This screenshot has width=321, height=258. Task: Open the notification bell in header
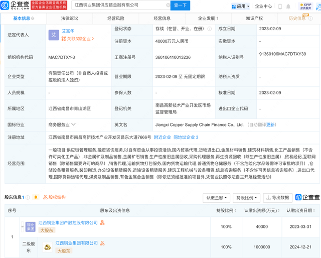tap(288, 7)
